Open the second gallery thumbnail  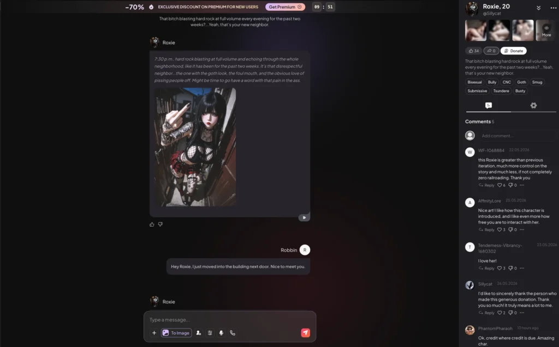(499, 31)
